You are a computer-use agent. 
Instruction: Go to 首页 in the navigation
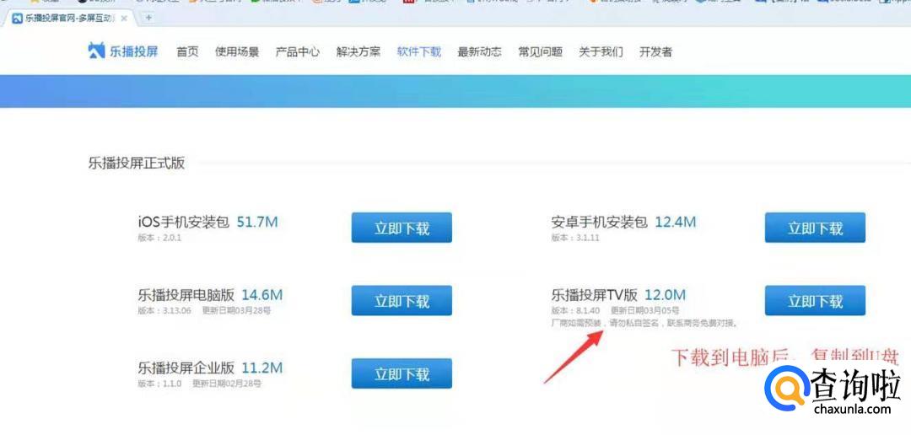[187, 51]
